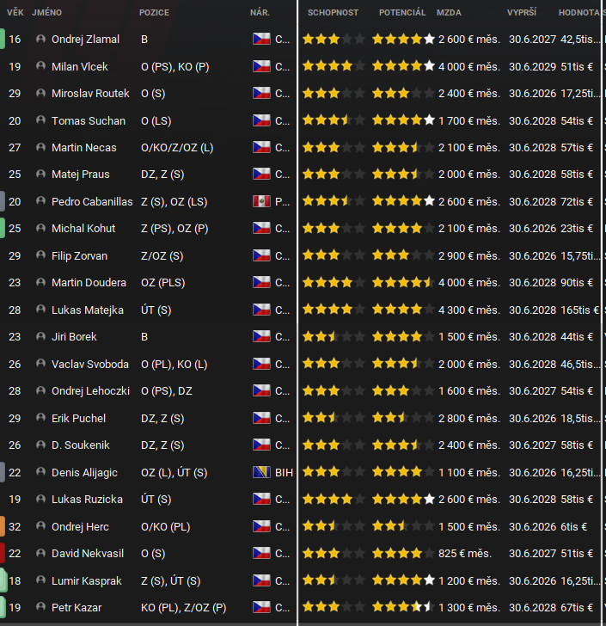
Task: Select the BIH nationality text
Action: click(284, 472)
